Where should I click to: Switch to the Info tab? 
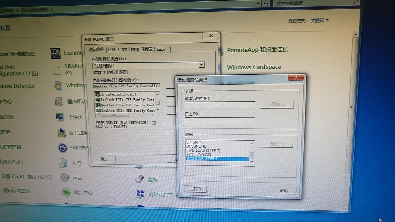(161, 49)
